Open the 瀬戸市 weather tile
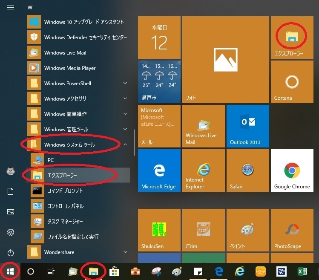The height and width of the screenshot is (280, 319). [159, 82]
